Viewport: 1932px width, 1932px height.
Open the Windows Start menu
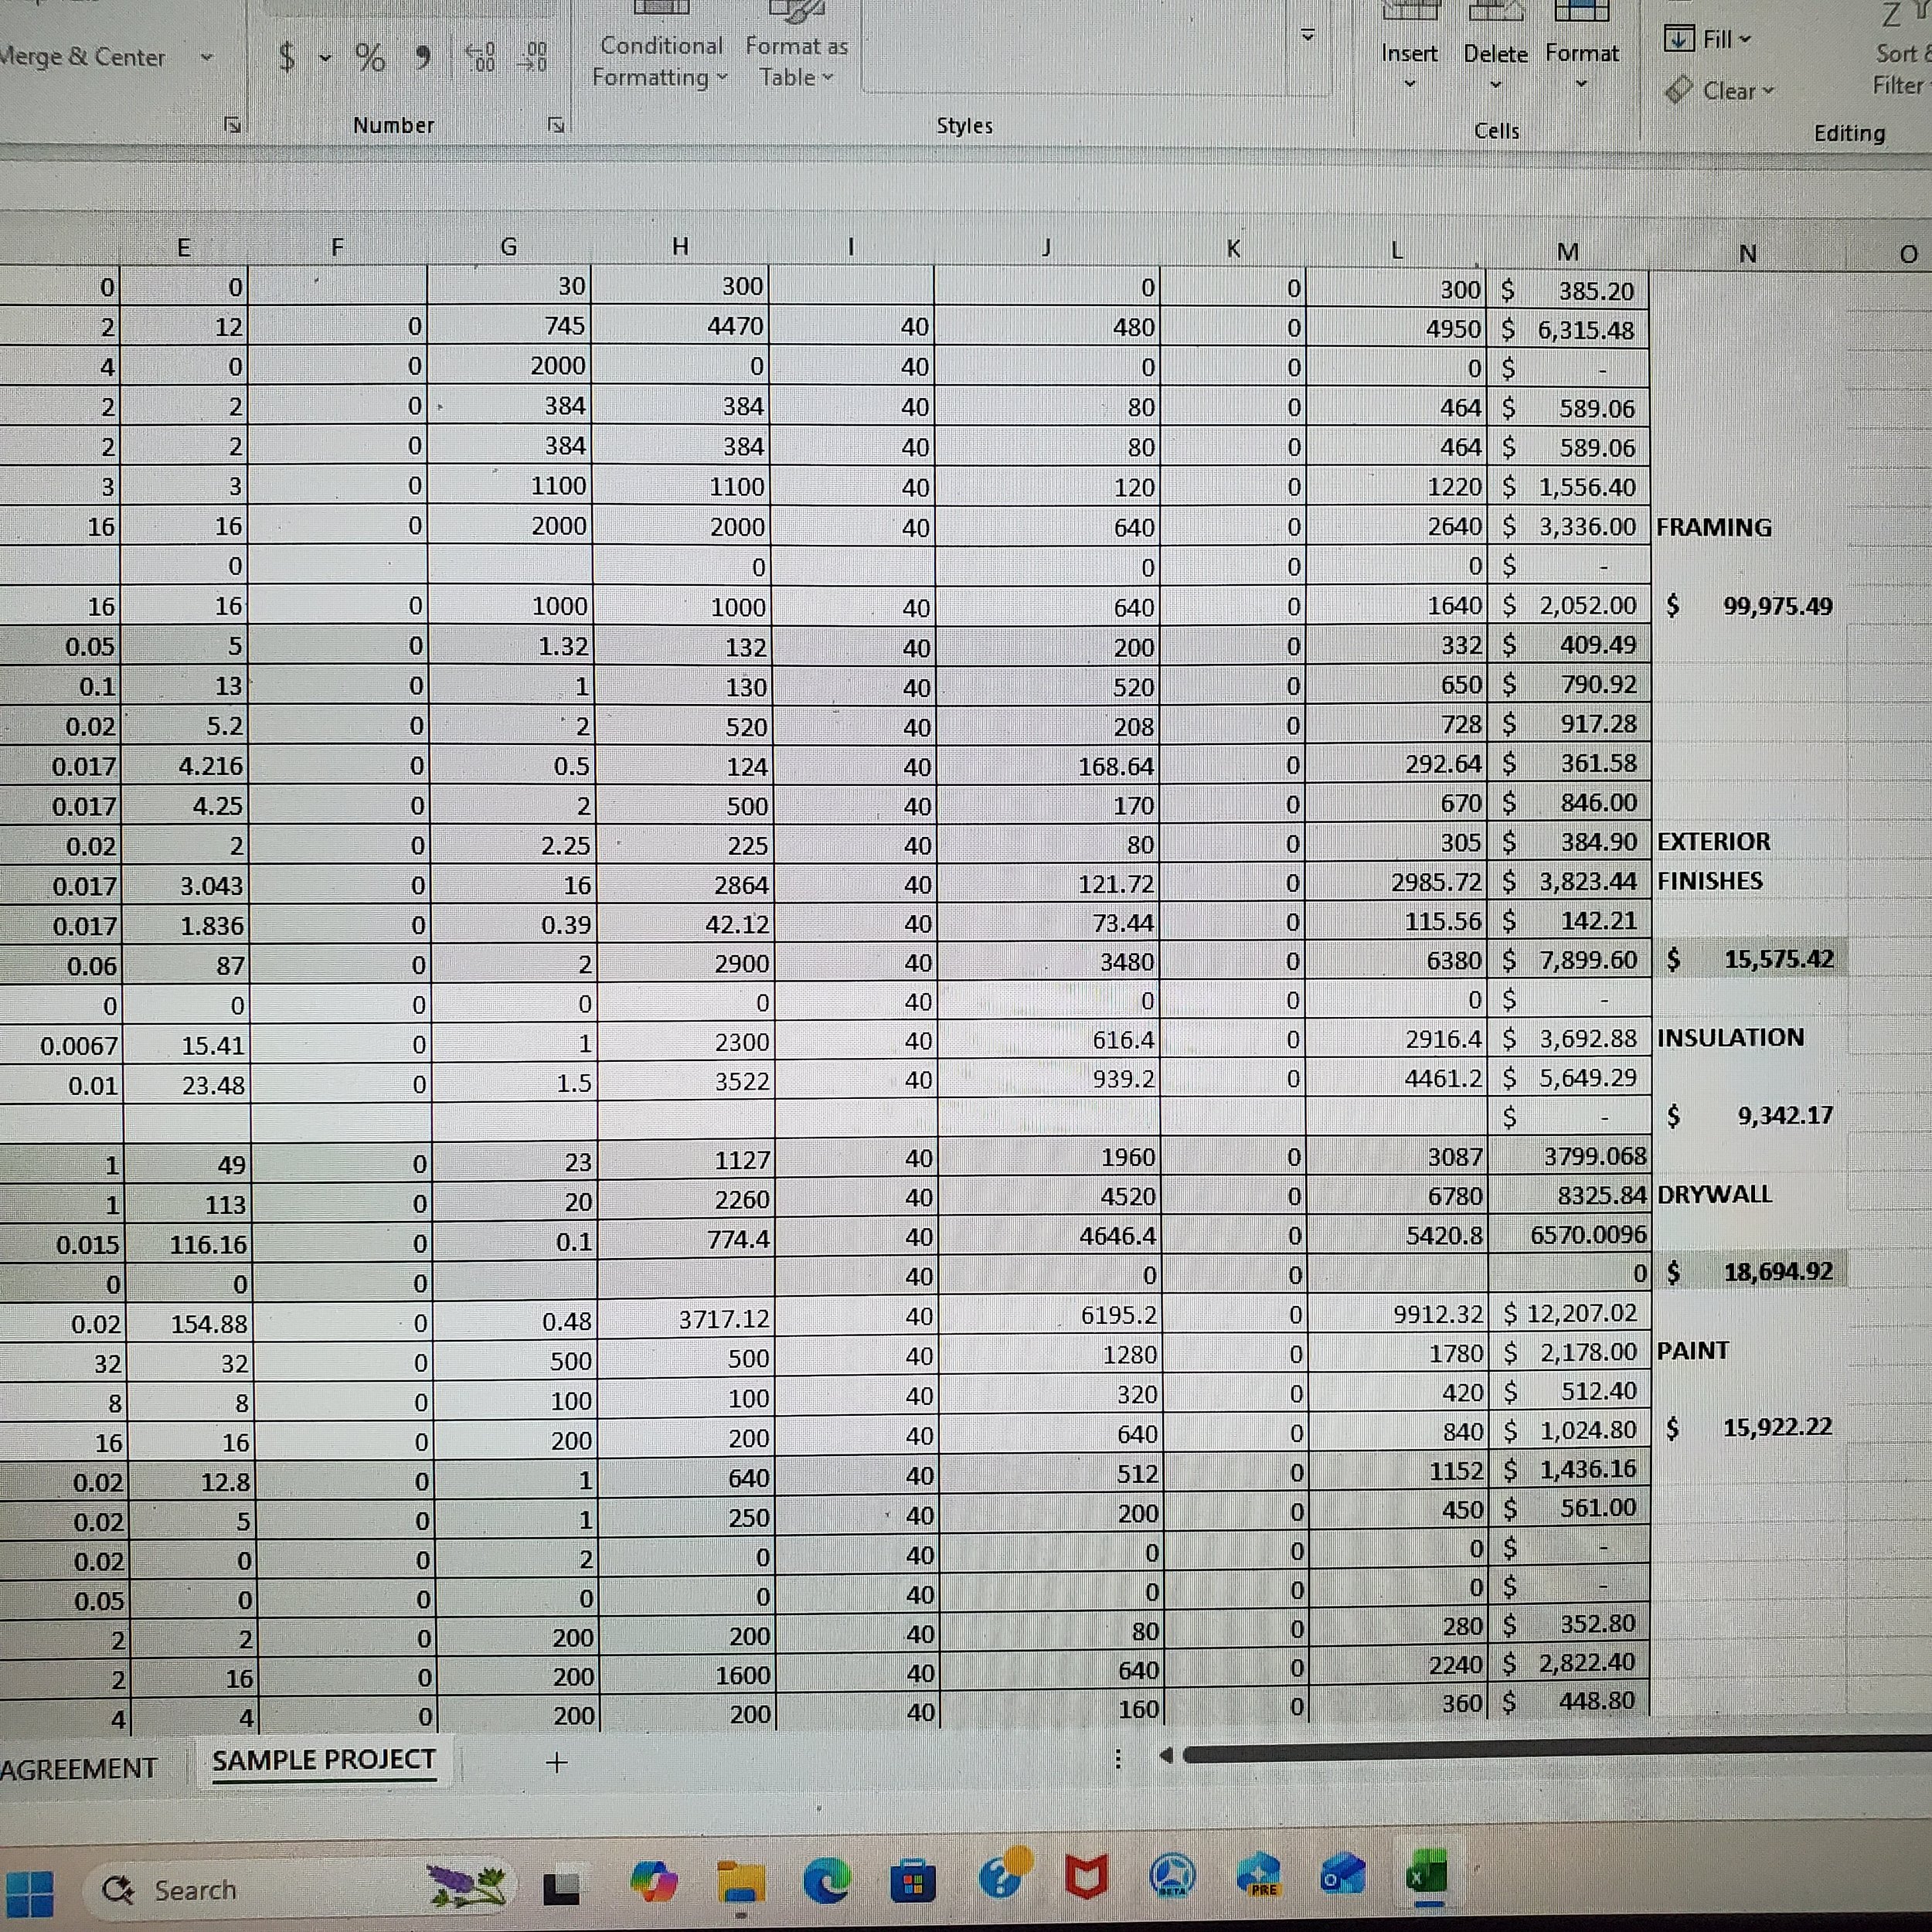tap(29, 1893)
